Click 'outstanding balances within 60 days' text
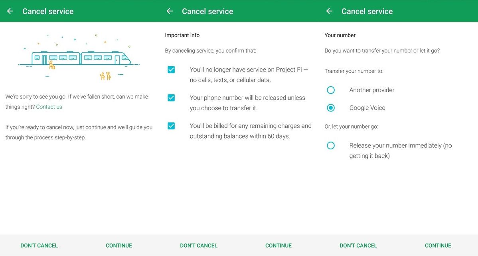 click(x=240, y=137)
